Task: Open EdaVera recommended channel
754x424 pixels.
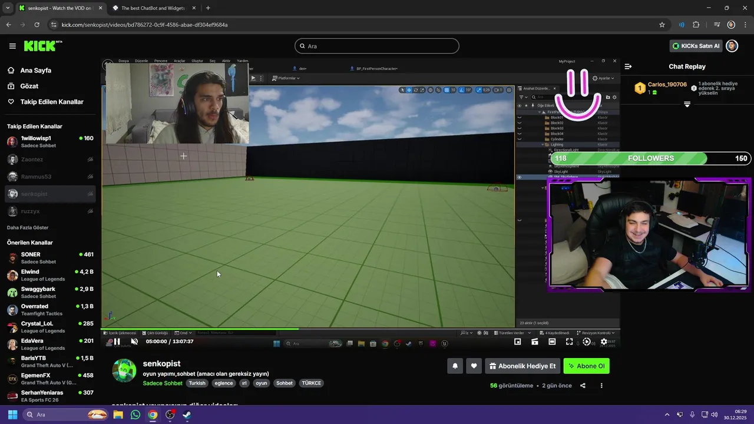Action: coord(50,344)
